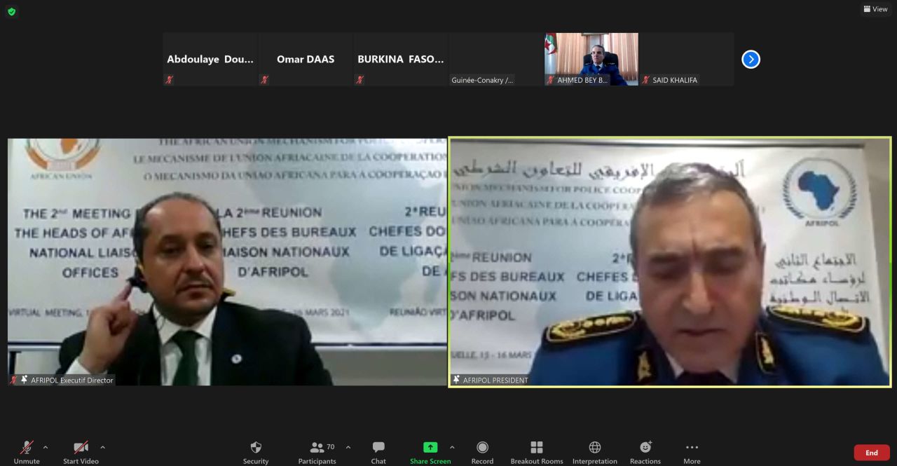The width and height of the screenshot is (897, 466).
Task: Expand audio options arrow beside Unmute
Action: pyautogui.click(x=46, y=447)
